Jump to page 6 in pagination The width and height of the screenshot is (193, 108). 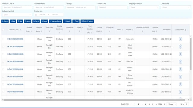(x=153, y=104)
